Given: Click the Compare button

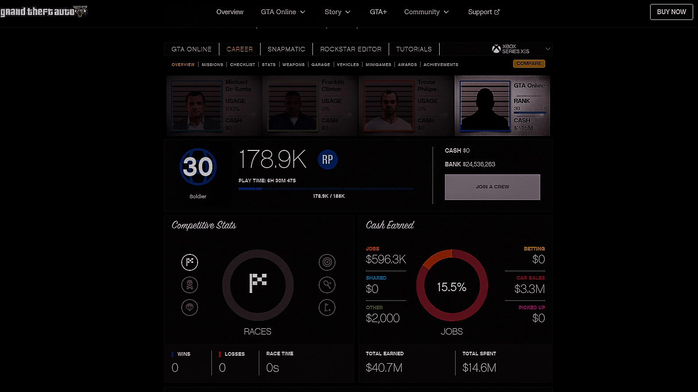Looking at the screenshot, I should coord(529,63).
